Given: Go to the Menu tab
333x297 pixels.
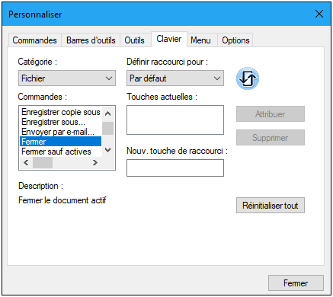Looking at the screenshot, I should point(200,40).
